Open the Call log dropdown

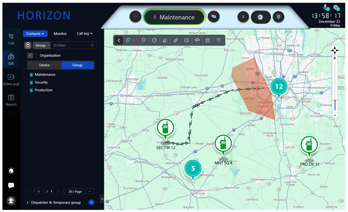pos(85,34)
